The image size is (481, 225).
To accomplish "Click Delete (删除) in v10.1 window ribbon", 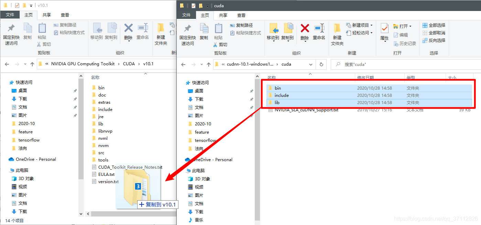I will click(x=128, y=32).
